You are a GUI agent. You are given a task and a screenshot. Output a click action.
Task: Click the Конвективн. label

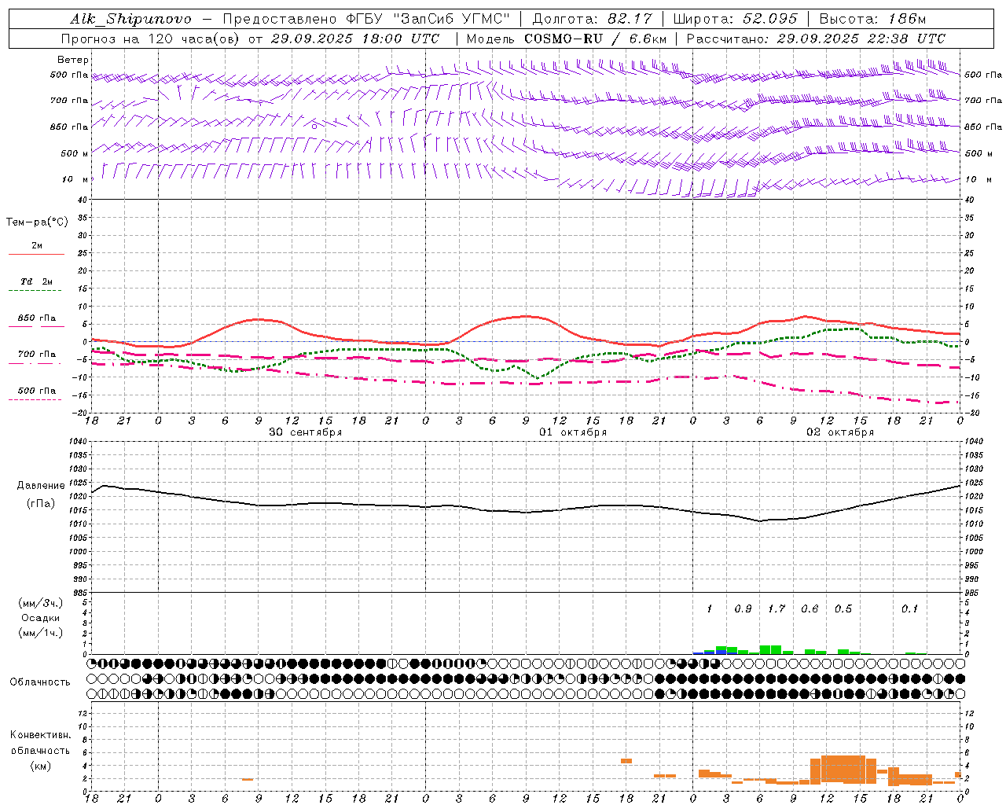tap(40, 735)
